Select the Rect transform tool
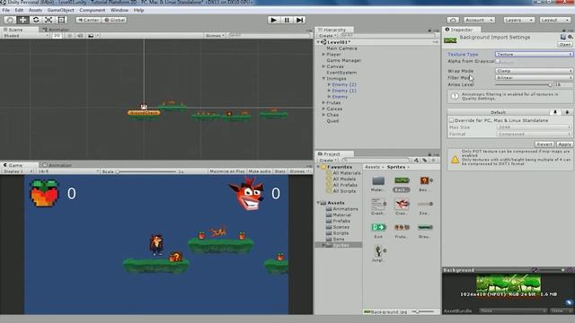The height and width of the screenshot is (323, 575). click(x=61, y=20)
